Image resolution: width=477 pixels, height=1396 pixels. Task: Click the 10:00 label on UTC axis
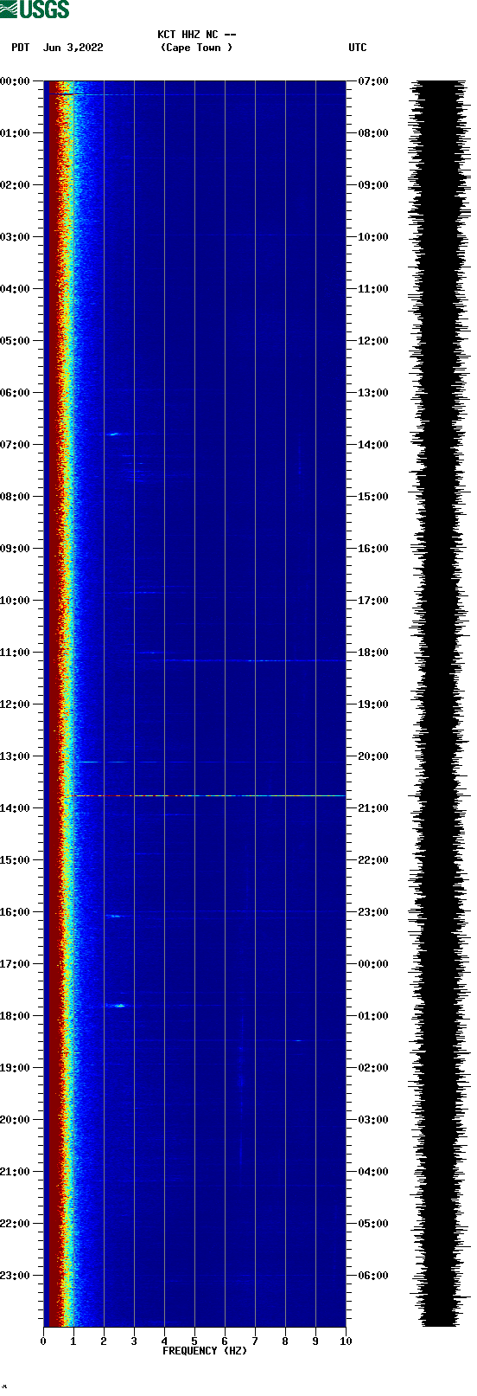[x=373, y=237]
